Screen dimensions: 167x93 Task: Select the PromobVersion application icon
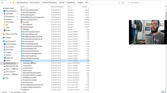tap(21, 25)
